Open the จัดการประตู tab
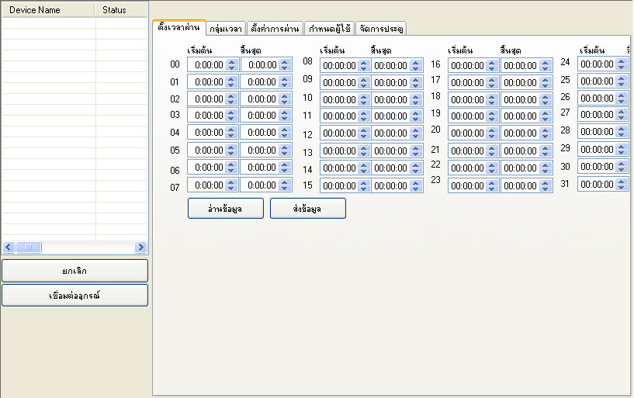This screenshot has width=634, height=398. 381,29
